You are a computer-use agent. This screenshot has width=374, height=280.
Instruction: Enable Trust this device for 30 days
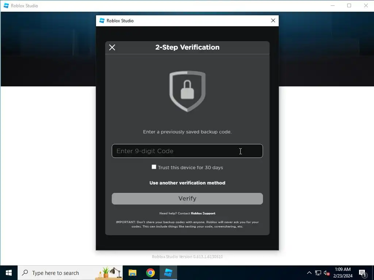tap(154, 167)
